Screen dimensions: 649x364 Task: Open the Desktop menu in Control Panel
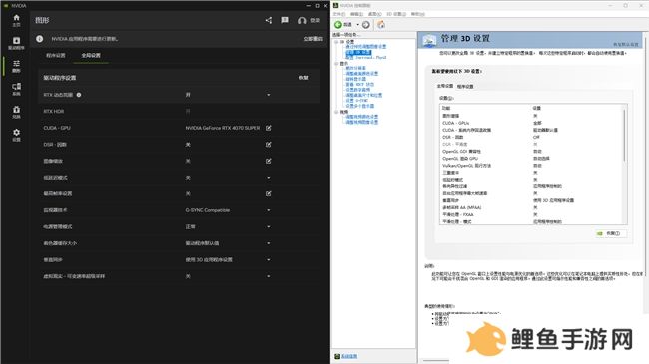pyautogui.click(x=375, y=14)
